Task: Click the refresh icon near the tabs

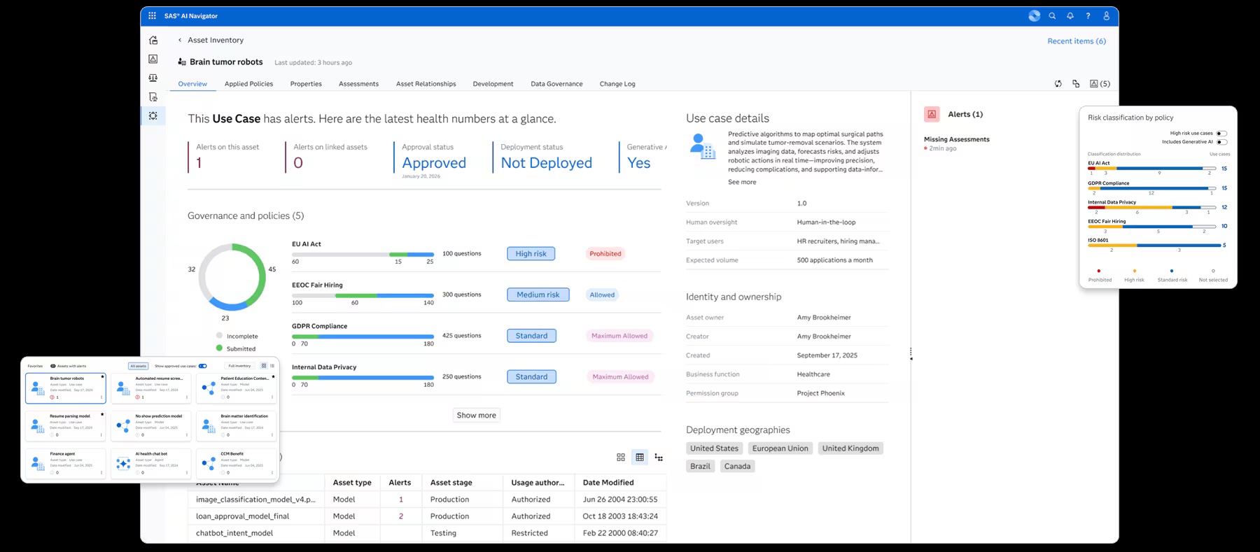Action: (1058, 84)
